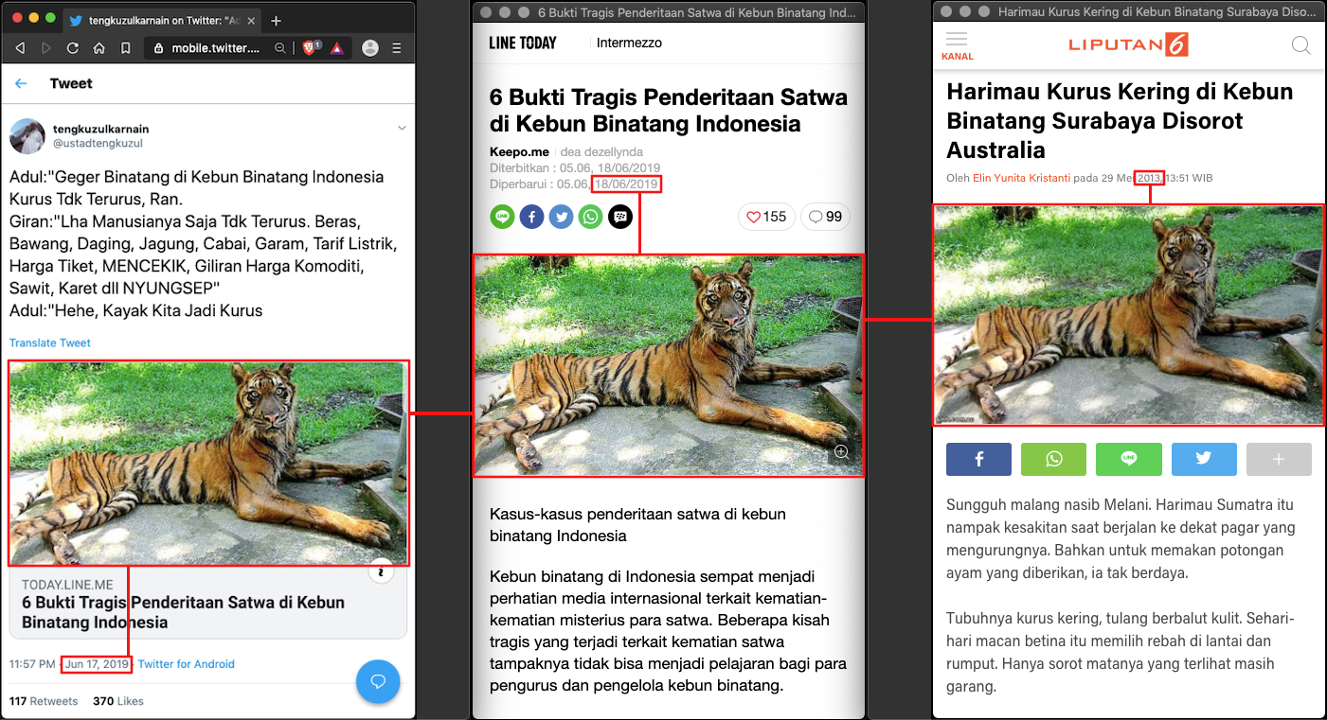Zoom the LINE Today tiger image

[x=841, y=452]
